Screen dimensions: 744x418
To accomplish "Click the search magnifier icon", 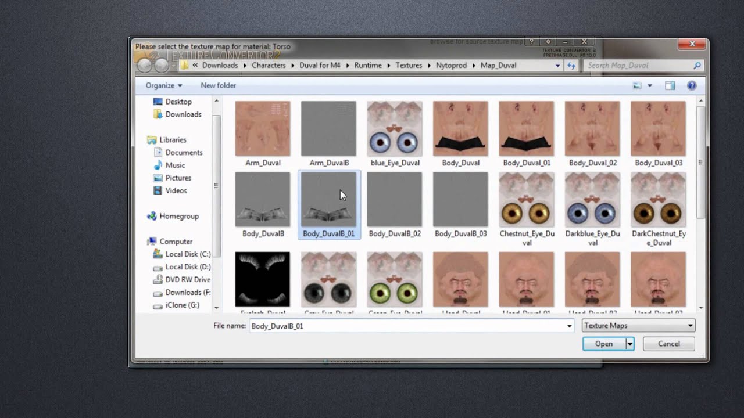I will pyautogui.click(x=697, y=66).
